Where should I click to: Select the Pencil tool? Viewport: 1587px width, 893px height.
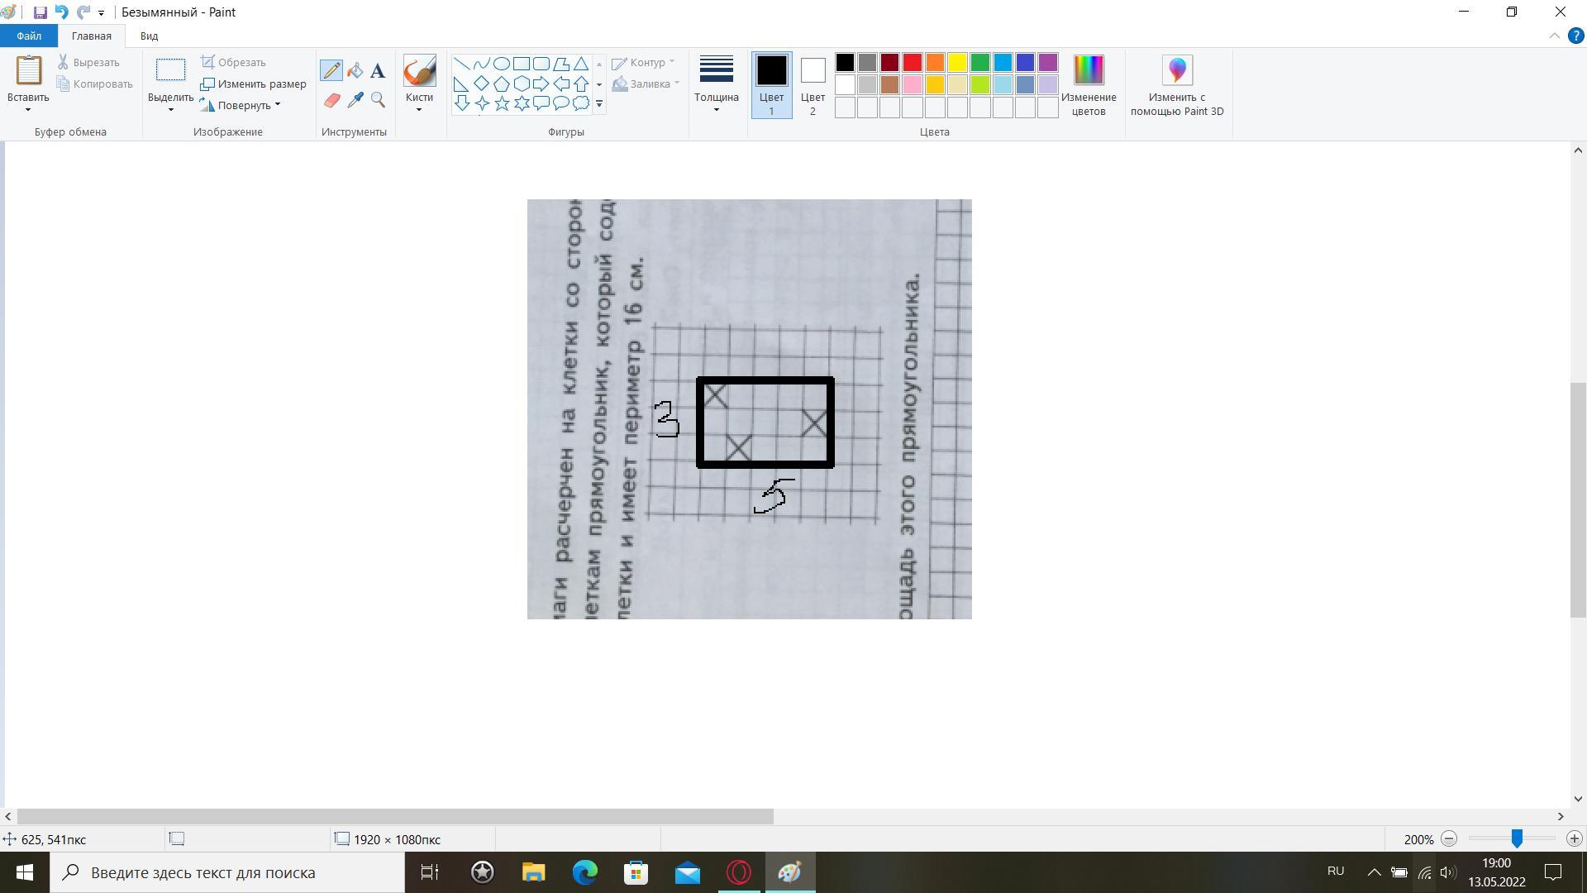[x=331, y=70]
